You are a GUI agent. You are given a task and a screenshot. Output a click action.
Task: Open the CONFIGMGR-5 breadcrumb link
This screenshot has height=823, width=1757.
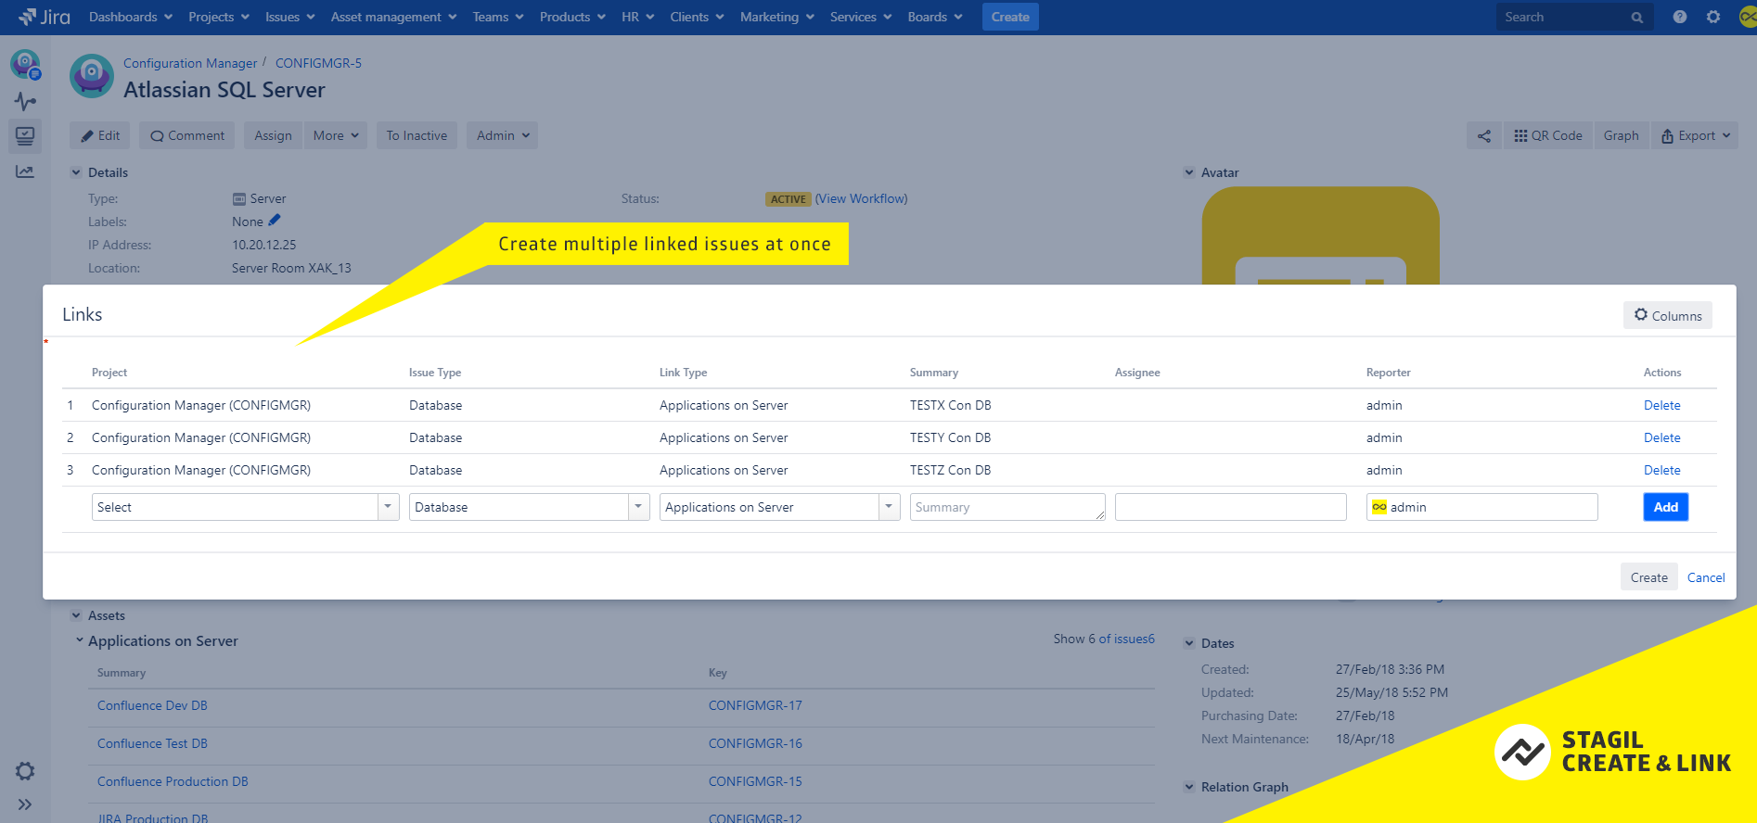(318, 63)
